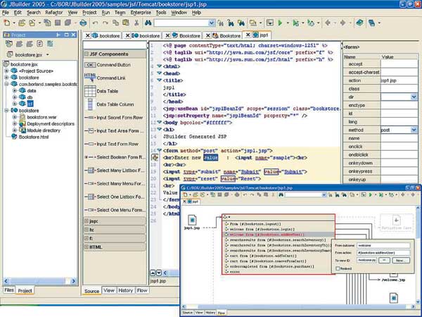Viewport: 422px width, 317px height.
Task: Expand the HTML palette section
Action: [87, 247]
